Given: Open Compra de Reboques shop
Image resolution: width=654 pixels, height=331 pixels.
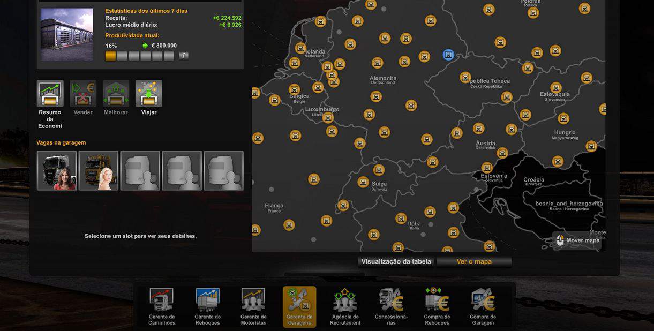Looking at the screenshot, I should point(437,306).
